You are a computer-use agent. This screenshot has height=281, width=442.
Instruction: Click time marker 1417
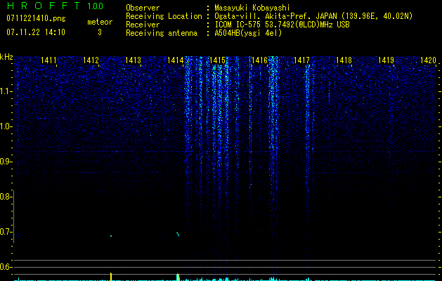pyautogui.click(x=301, y=60)
